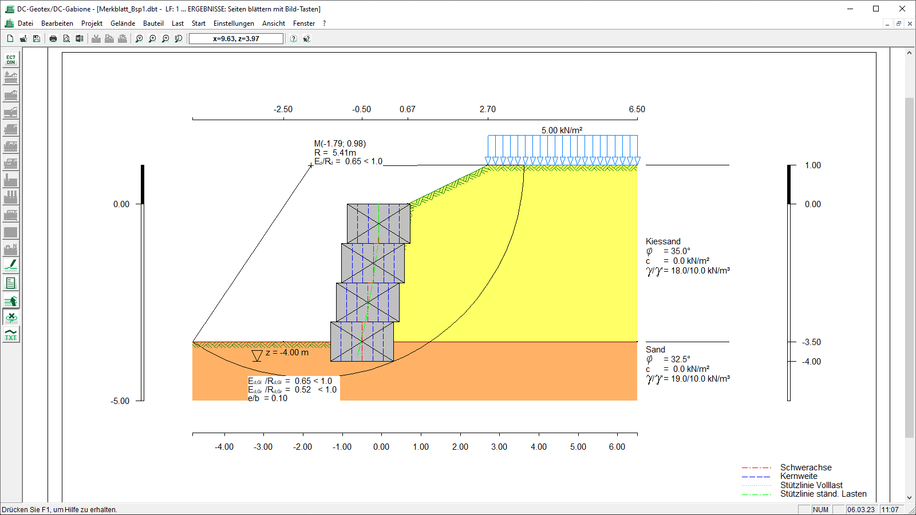Image resolution: width=916 pixels, height=515 pixels.
Task: Click the EC7 DIN standard button
Action: click(x=11, y=60)
